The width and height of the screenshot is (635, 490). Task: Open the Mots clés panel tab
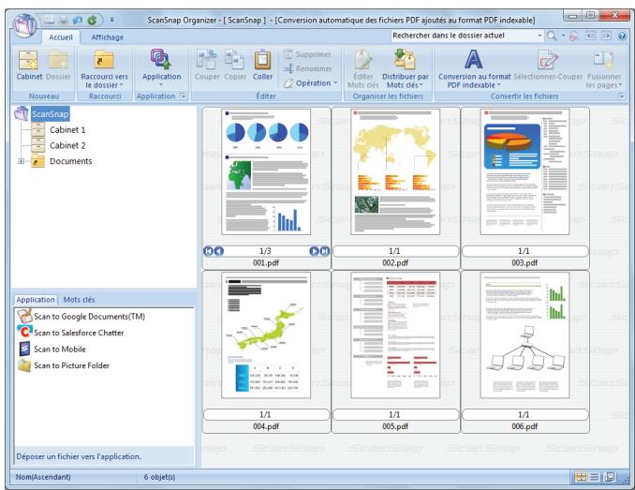coord(79,300)
